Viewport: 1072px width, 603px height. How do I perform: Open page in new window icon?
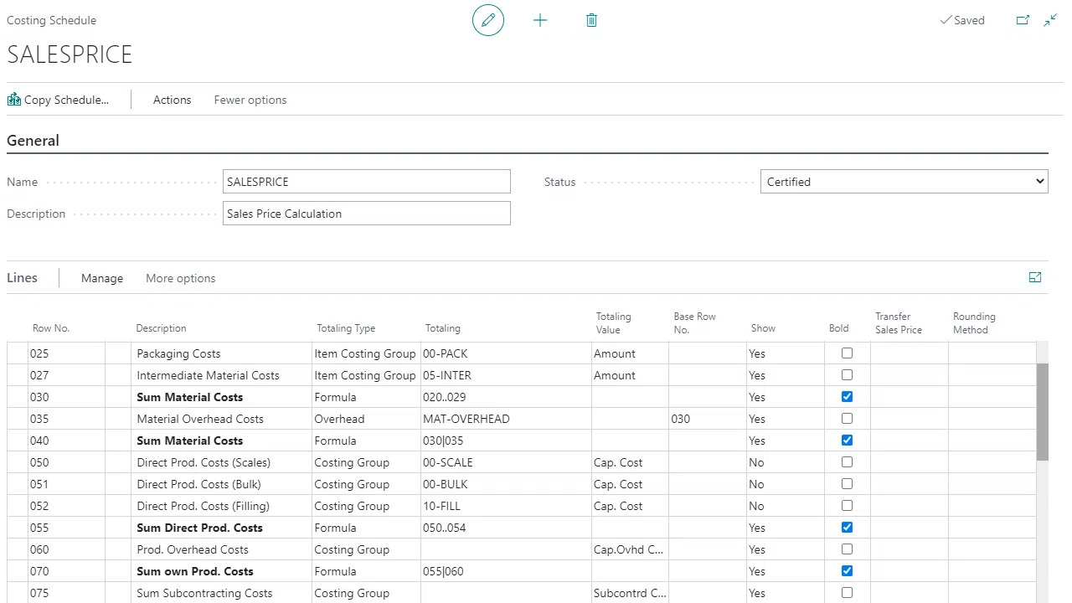(1023, 20)
